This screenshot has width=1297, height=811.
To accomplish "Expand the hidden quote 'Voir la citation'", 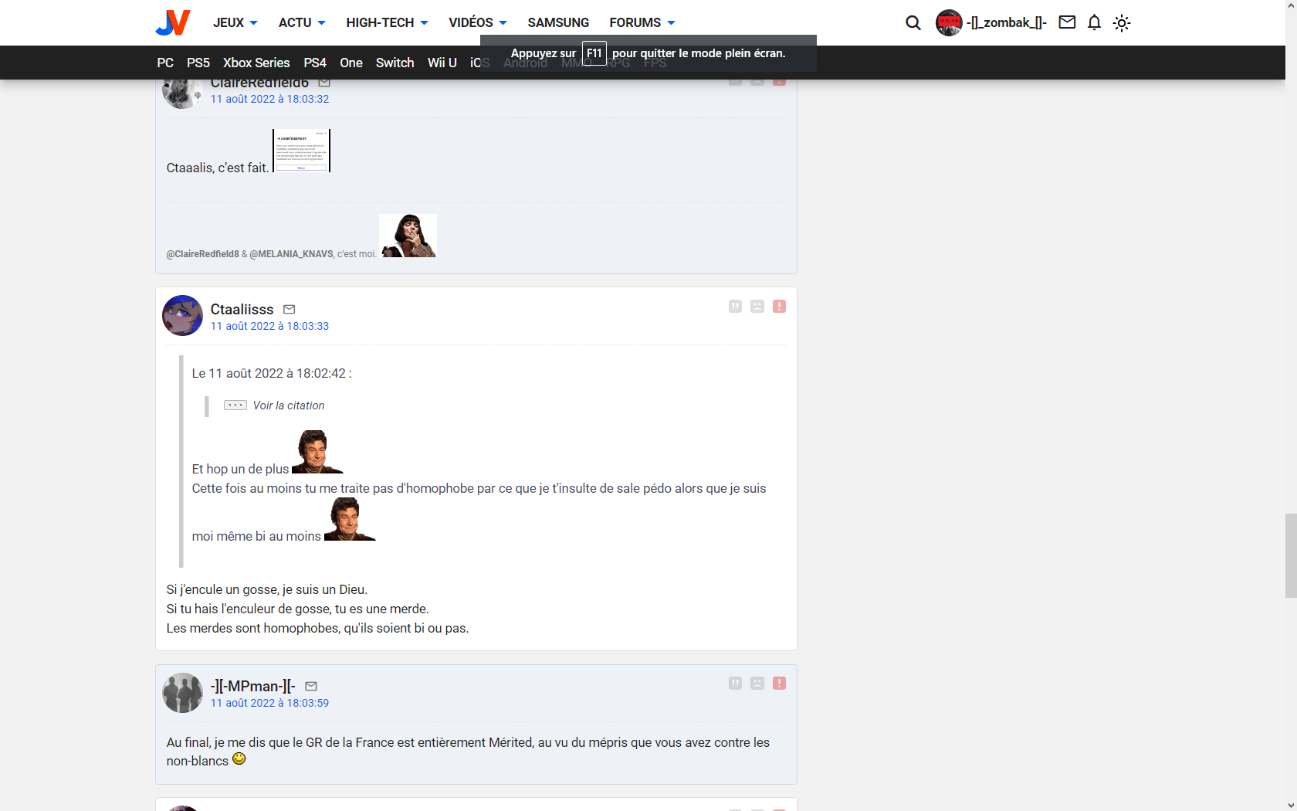I will [274, 405].
